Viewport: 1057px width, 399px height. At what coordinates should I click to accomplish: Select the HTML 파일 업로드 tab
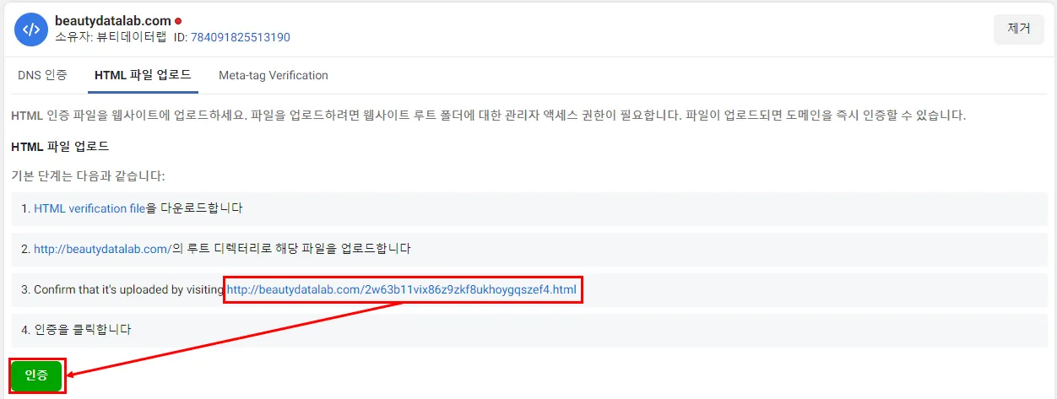coord(143,75)
